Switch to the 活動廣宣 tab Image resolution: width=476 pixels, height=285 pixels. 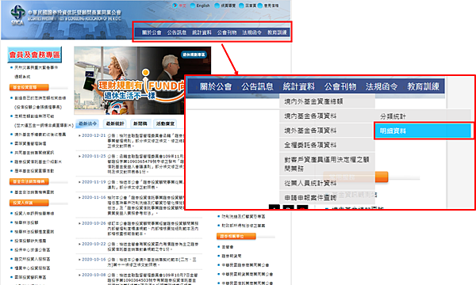tap(165, 123)
